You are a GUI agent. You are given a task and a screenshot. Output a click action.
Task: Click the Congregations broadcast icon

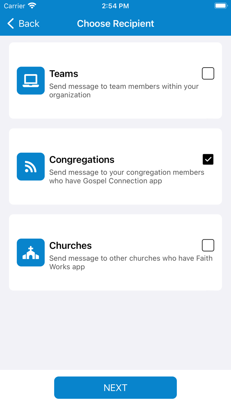click(30, 166)
